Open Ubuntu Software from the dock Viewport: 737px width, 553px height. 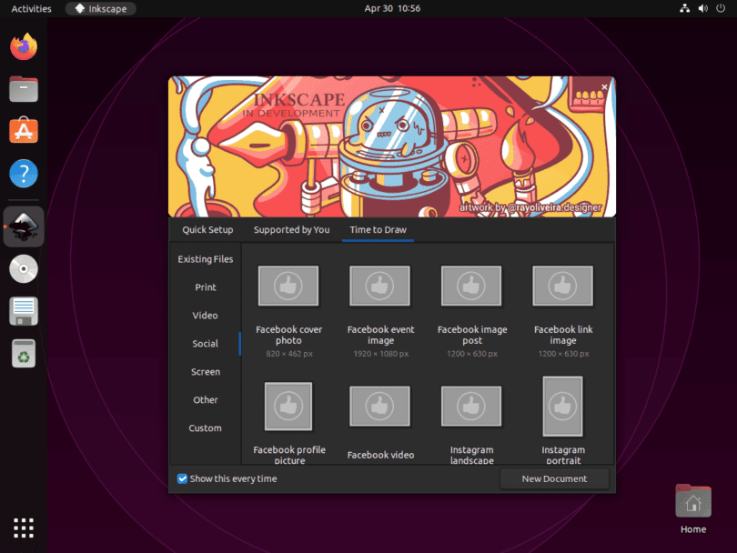click(x=24, y=130)
